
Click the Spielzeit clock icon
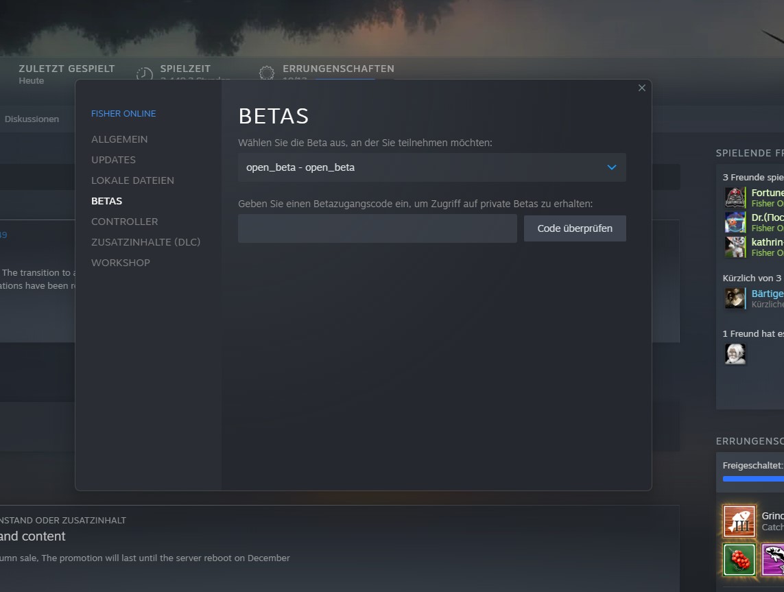coord(145,74)
